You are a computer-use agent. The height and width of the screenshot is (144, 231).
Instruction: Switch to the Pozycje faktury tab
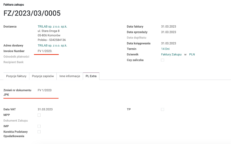[x=16, y=76]
